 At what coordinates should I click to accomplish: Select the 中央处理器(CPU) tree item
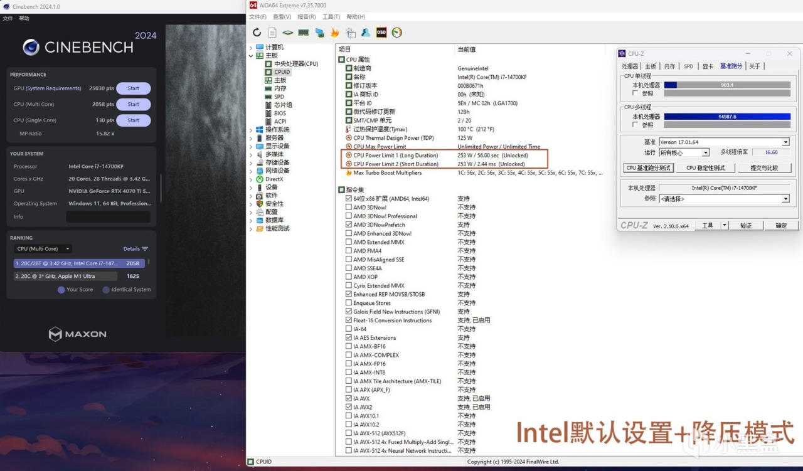(x=296, y=64)
